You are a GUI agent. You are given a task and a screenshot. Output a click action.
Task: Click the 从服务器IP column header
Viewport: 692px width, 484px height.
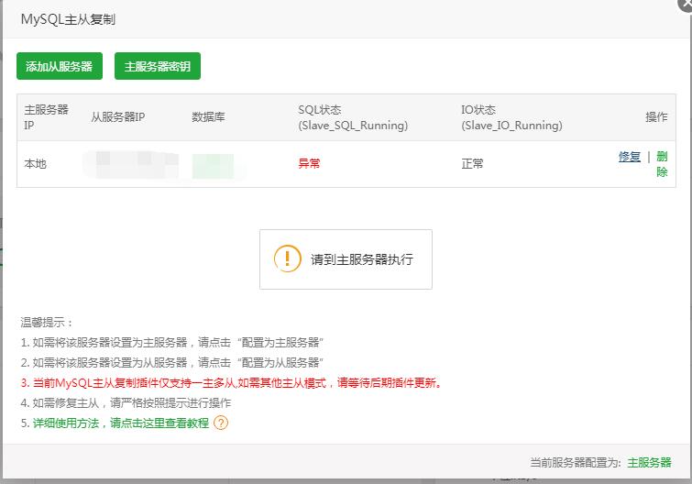(x=118, y=117)
